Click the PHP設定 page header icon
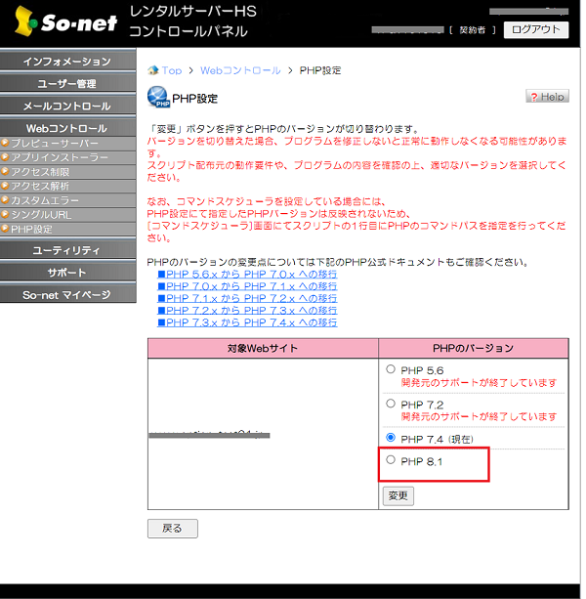The image size is (586, 599). (157, 98)
